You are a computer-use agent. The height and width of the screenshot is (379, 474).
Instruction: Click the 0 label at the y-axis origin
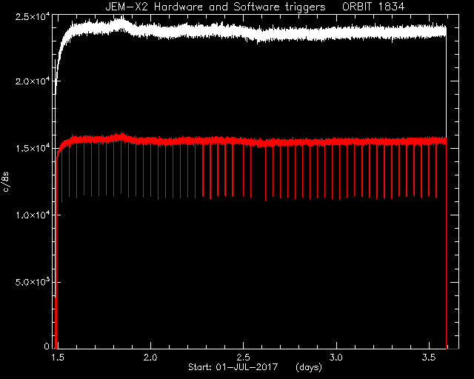(x=47, y=346)
